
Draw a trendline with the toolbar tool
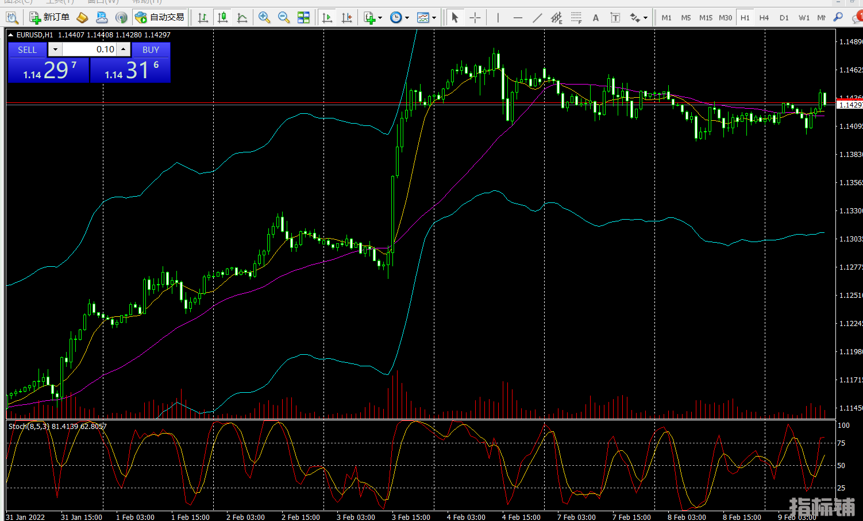pyautogui.click(x=537, y=18)
